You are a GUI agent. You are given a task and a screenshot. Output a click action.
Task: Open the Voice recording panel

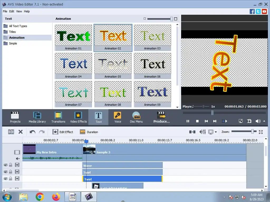tap(118, 117)
